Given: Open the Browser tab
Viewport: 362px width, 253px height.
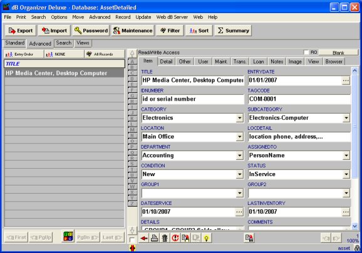Looking at the screenshot, I should (x=334, y=62).
